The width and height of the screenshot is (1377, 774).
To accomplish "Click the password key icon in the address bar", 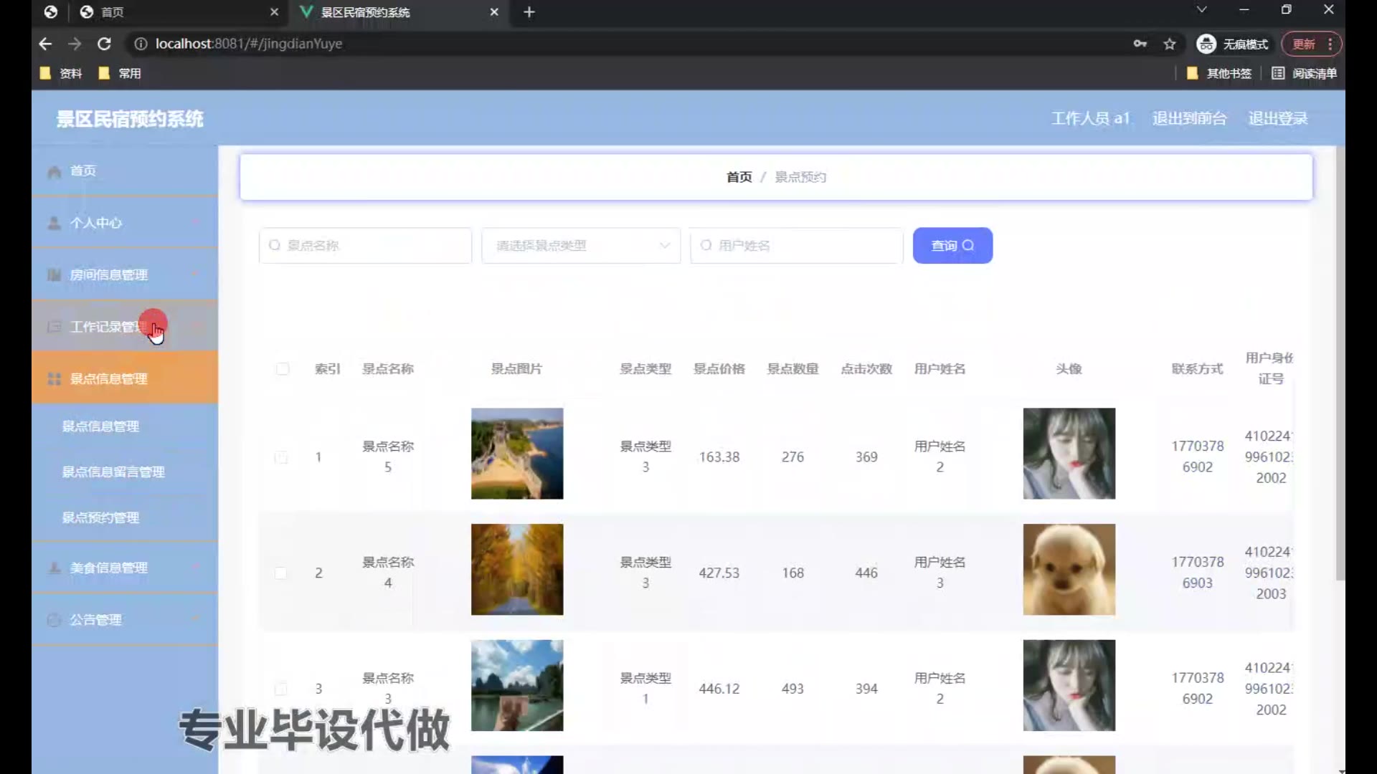I will (1140, 44).
